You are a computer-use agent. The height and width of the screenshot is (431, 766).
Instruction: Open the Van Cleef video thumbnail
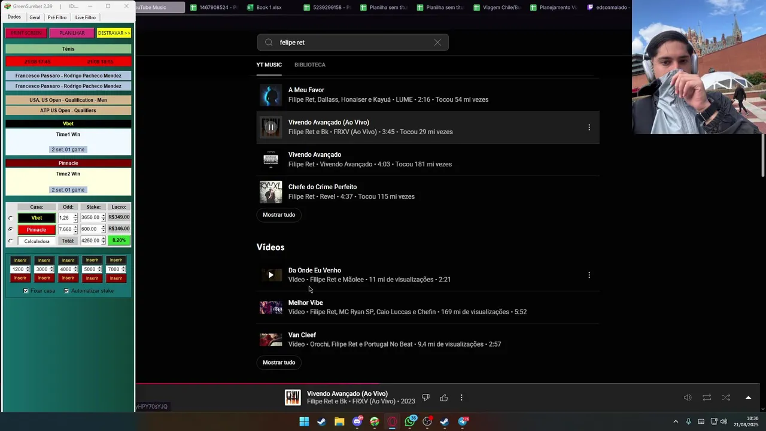point(270,339)
